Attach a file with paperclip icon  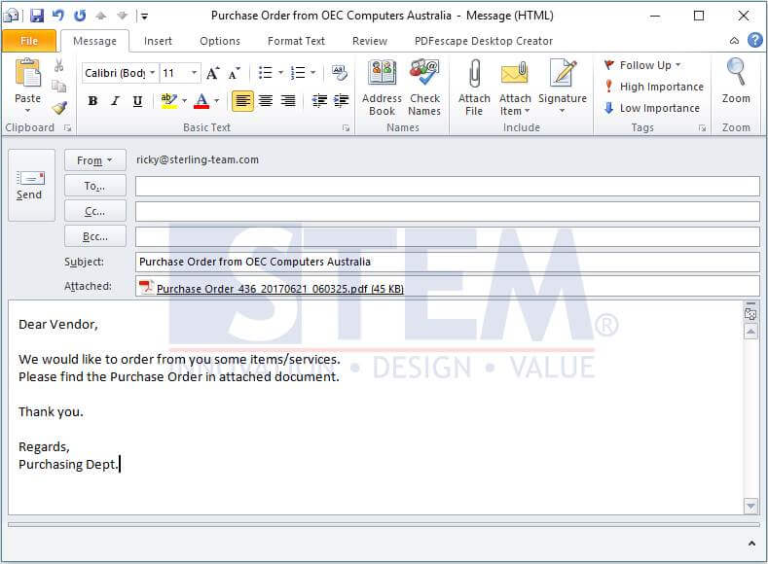(x=474, y=88)
